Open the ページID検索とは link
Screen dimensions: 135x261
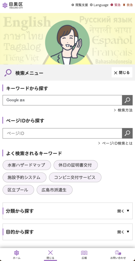tap(115, 143)
